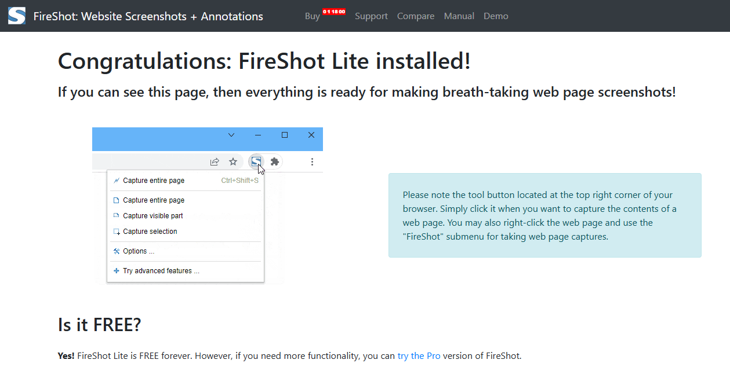Viewport: 730px width, 389px height.
Task: Click the blue info box about the tool button
Action: (x=545, y=215)
